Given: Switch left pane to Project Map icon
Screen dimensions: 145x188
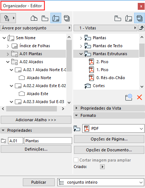Looking at the screenshot, I should pos(34,18).
